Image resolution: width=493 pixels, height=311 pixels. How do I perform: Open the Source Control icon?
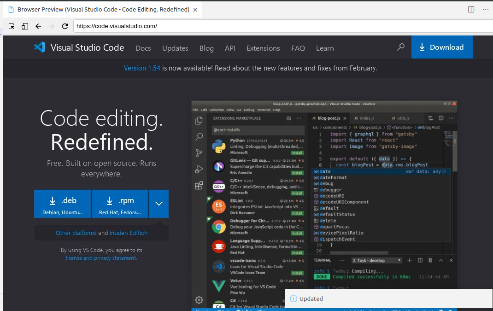click(199, 153)
